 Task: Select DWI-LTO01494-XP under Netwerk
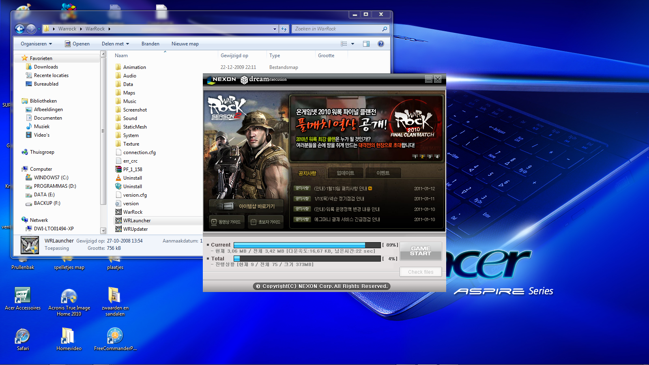54,229
